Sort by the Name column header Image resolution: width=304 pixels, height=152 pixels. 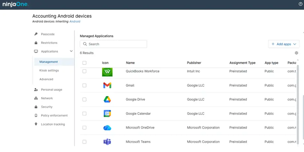click(x=130, y=63)
